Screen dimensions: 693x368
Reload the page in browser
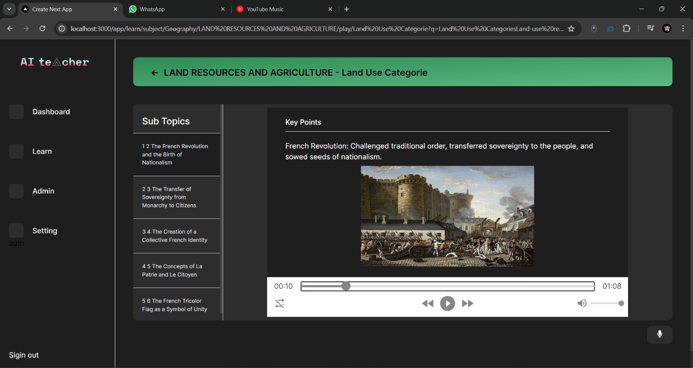(42, 29)
